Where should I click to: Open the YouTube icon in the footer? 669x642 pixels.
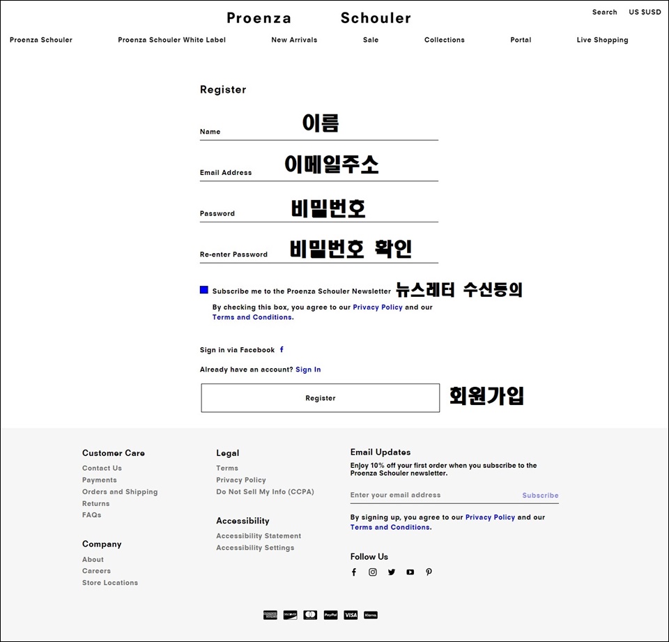click(x=410, y=572)
